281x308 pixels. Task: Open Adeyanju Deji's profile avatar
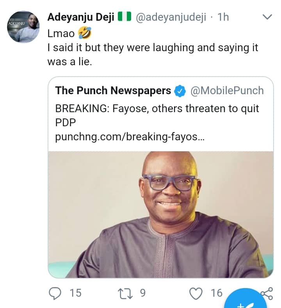[23, 27]
